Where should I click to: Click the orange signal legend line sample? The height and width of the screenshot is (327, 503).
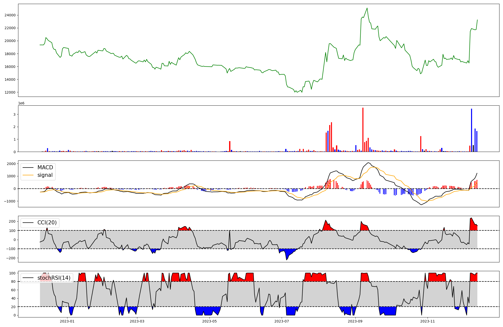[x=28, y=175]
